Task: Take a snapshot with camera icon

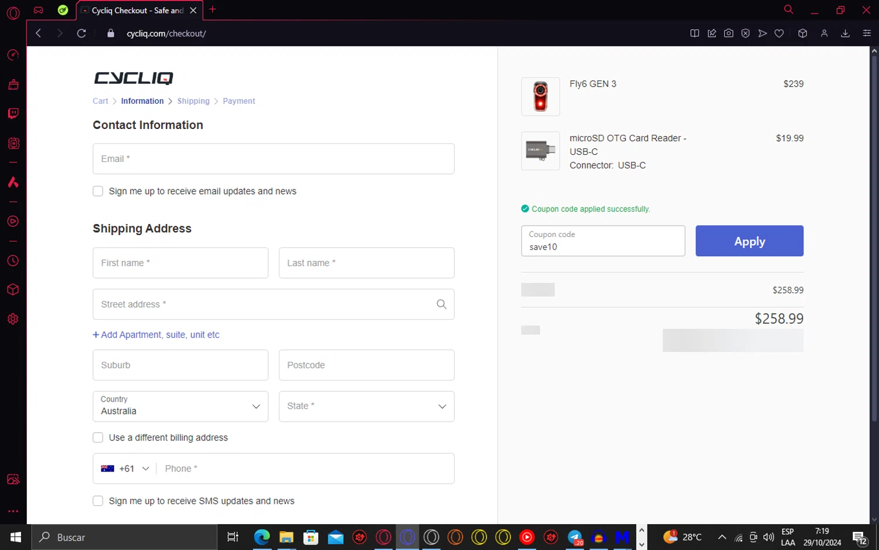Action: (728, 33)
